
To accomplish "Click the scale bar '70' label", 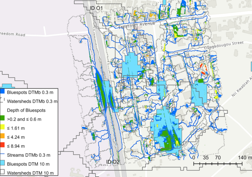I will click(x=218, y=157).
